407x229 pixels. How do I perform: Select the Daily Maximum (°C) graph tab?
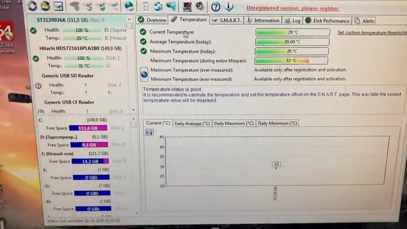[233, 123]
